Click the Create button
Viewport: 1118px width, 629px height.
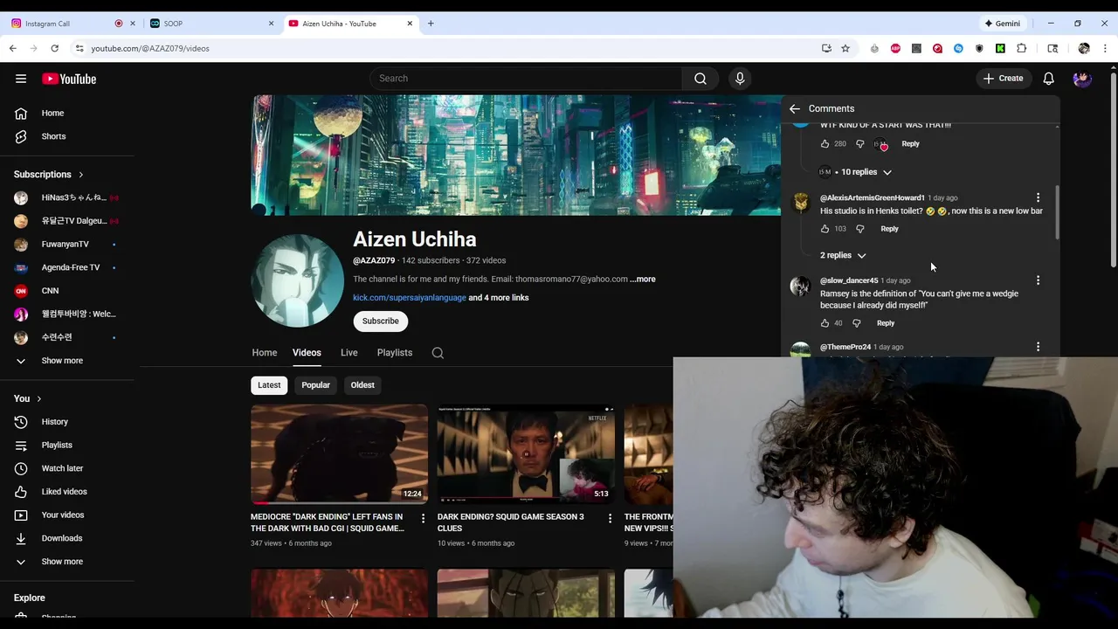tap(1003, 79)
